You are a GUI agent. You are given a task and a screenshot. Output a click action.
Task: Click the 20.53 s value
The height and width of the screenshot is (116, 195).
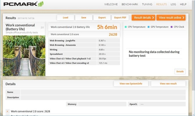(x=102, y=54)
